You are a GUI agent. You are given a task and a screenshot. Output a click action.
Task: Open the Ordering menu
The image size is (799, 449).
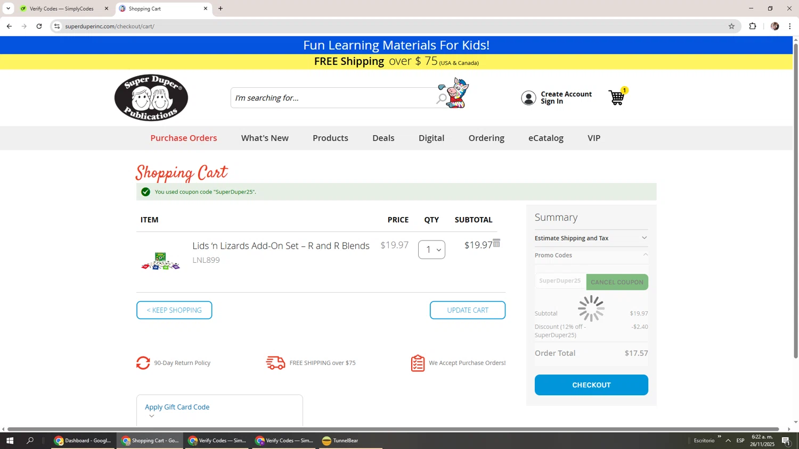coord(486,138)
